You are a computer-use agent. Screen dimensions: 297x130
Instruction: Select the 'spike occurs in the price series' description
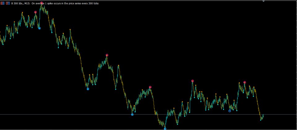64,3
